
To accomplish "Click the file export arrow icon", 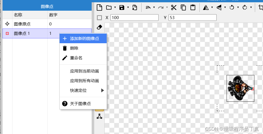I will click(135, 8).
